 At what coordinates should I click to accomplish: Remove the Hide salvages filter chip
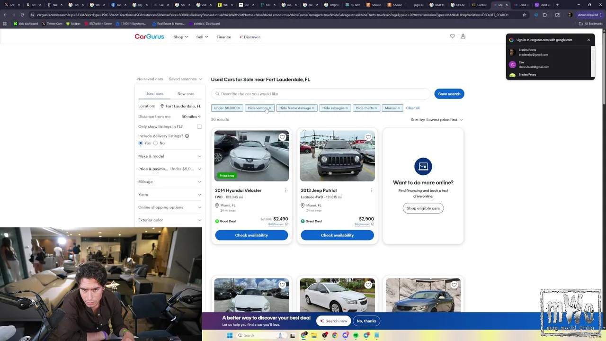point(347,108)
